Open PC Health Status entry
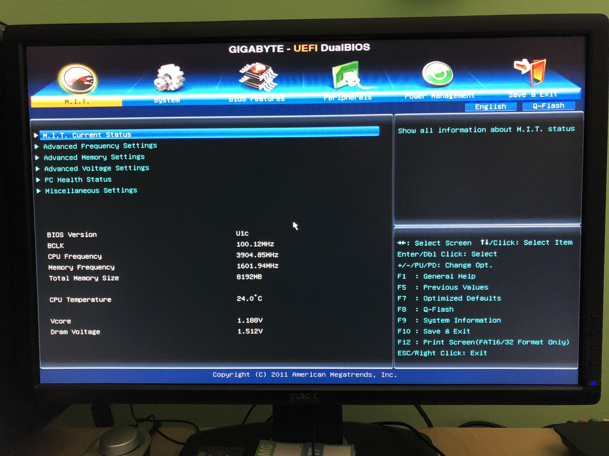This screenshot has width=609, height=456. click(78, 180)
